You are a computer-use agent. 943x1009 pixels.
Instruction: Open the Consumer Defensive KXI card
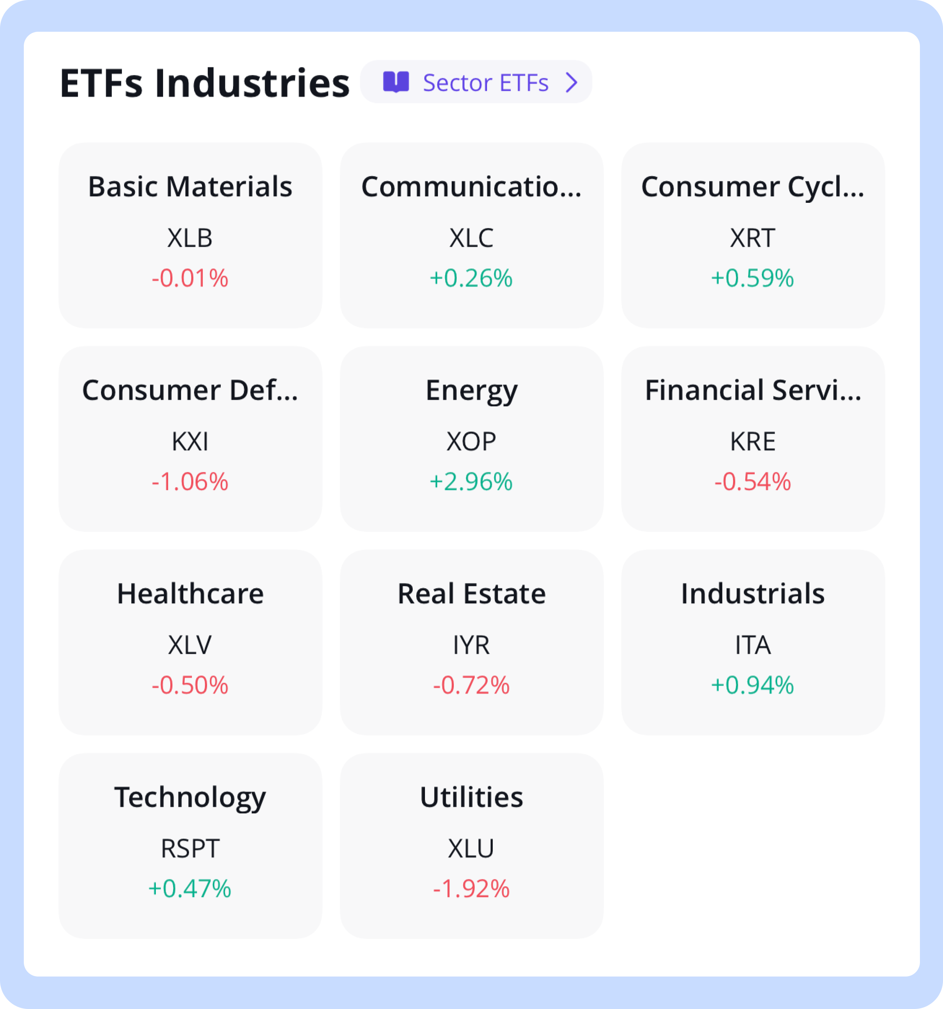[x=190, y=438]
